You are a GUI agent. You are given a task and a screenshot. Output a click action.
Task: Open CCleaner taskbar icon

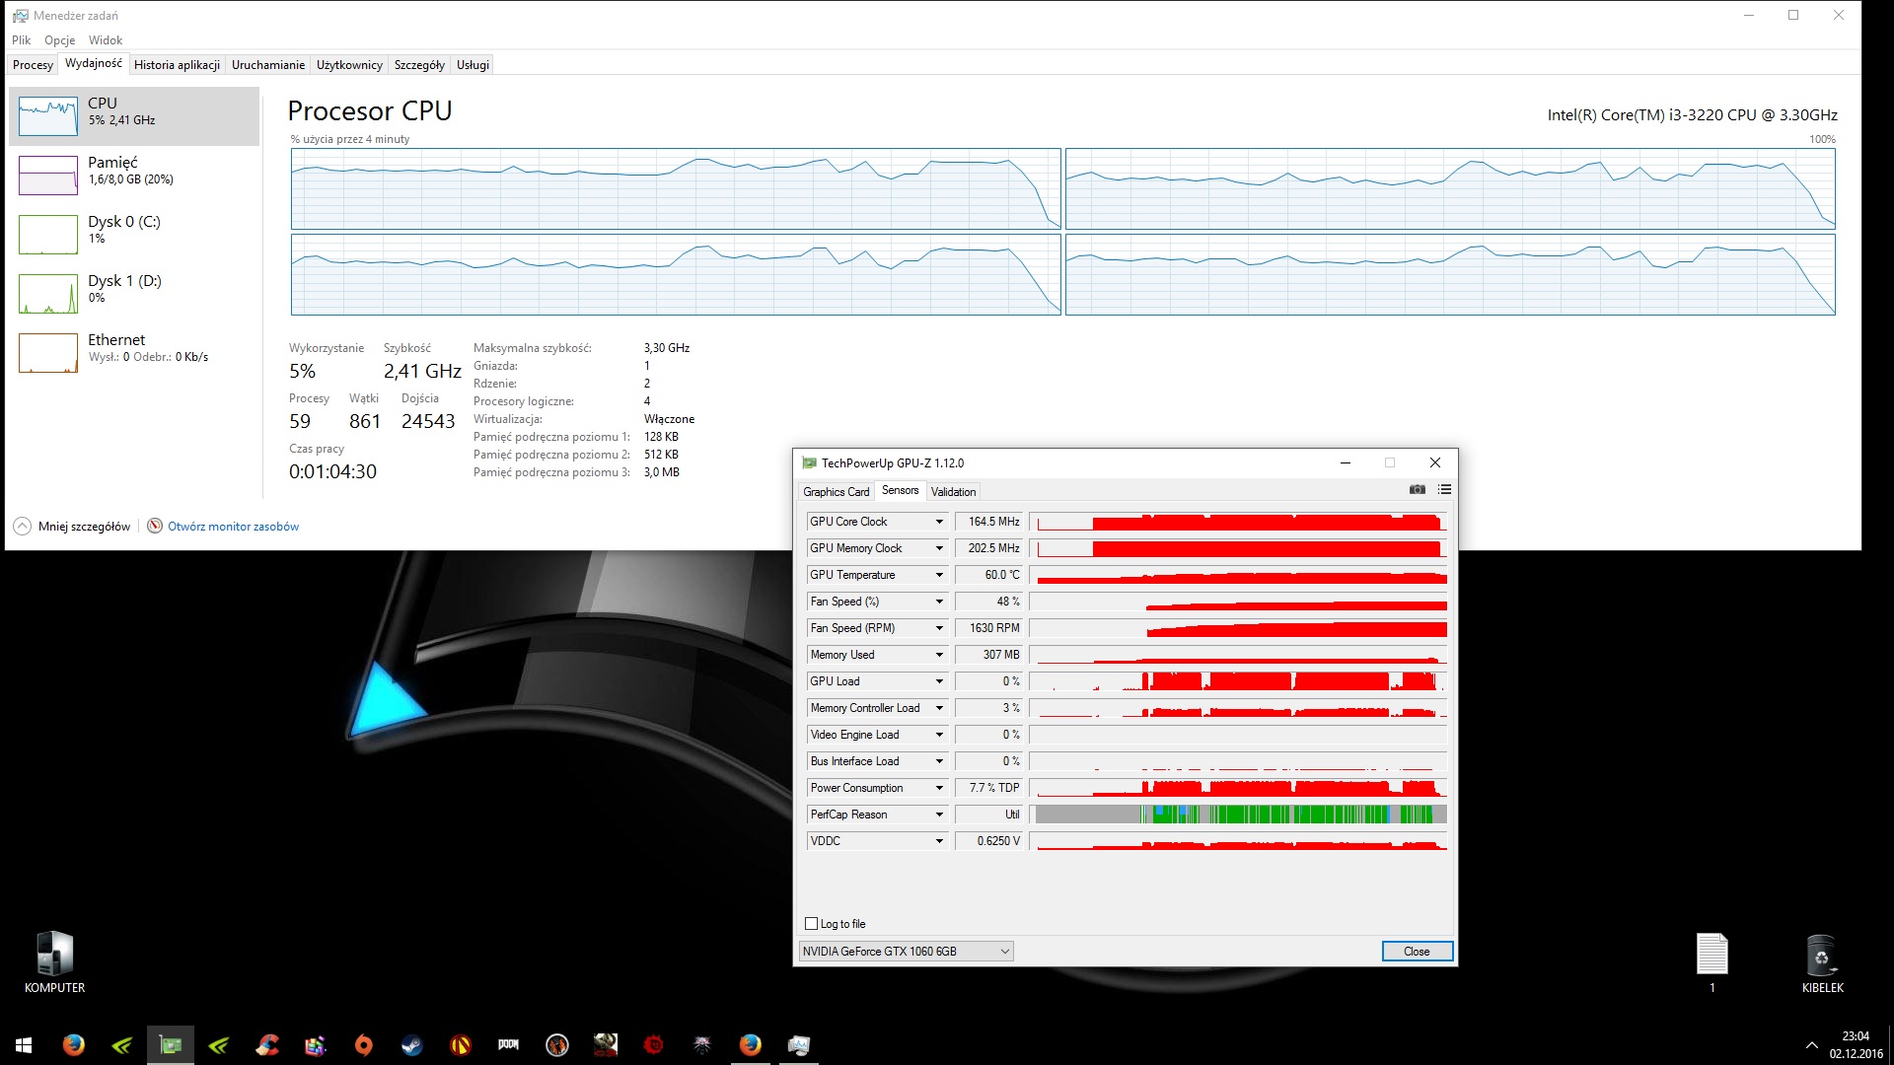tap(267, 1045)
